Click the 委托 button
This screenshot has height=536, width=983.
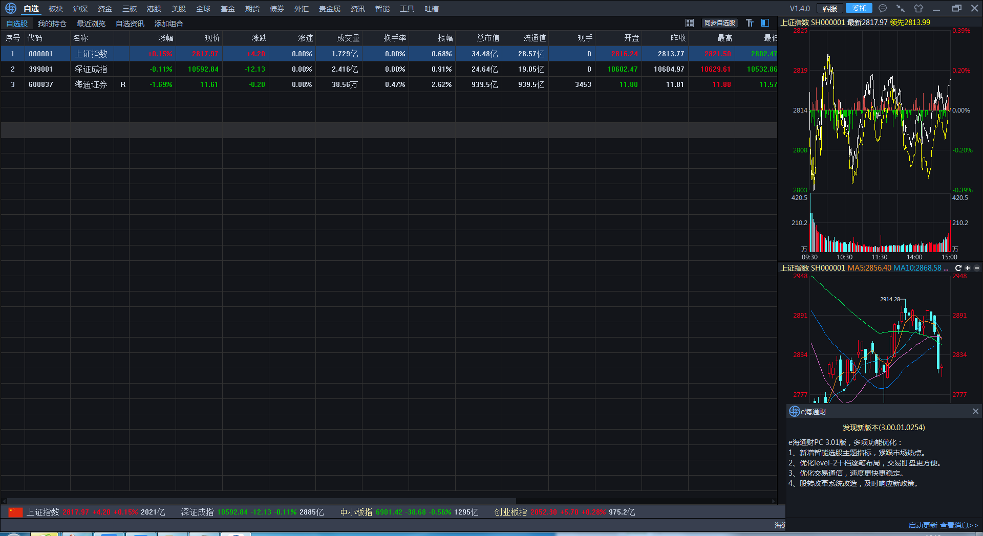(859, 8)
